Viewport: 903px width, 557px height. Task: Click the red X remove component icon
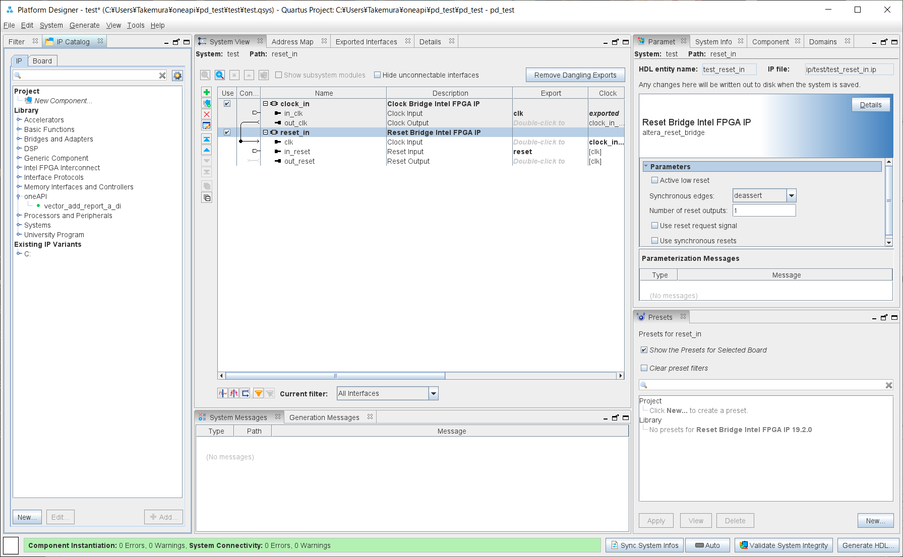(x=207, y=114)
